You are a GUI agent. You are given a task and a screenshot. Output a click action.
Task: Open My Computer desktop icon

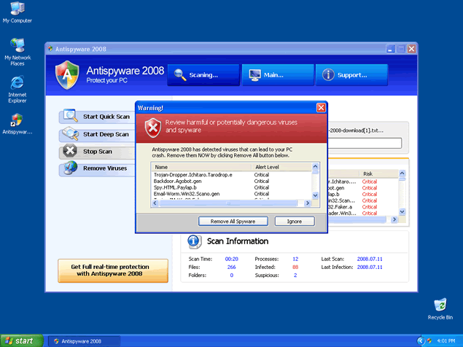click(x=17, y=11)
